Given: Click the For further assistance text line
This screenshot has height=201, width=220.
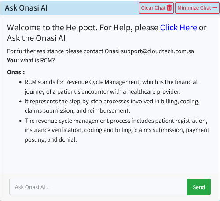Looking at the screenshot, I should tap(100, 51).
